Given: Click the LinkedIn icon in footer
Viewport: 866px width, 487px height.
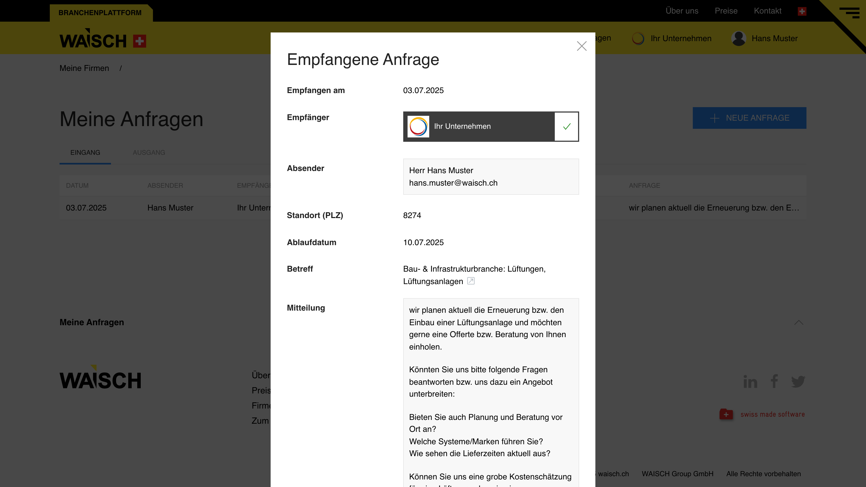Looking at the screenshot, I should coord(750,381).
